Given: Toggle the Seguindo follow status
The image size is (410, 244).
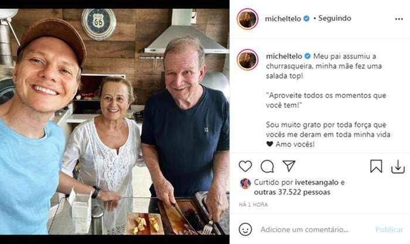Looking at the screenshot, I should 334,18.
